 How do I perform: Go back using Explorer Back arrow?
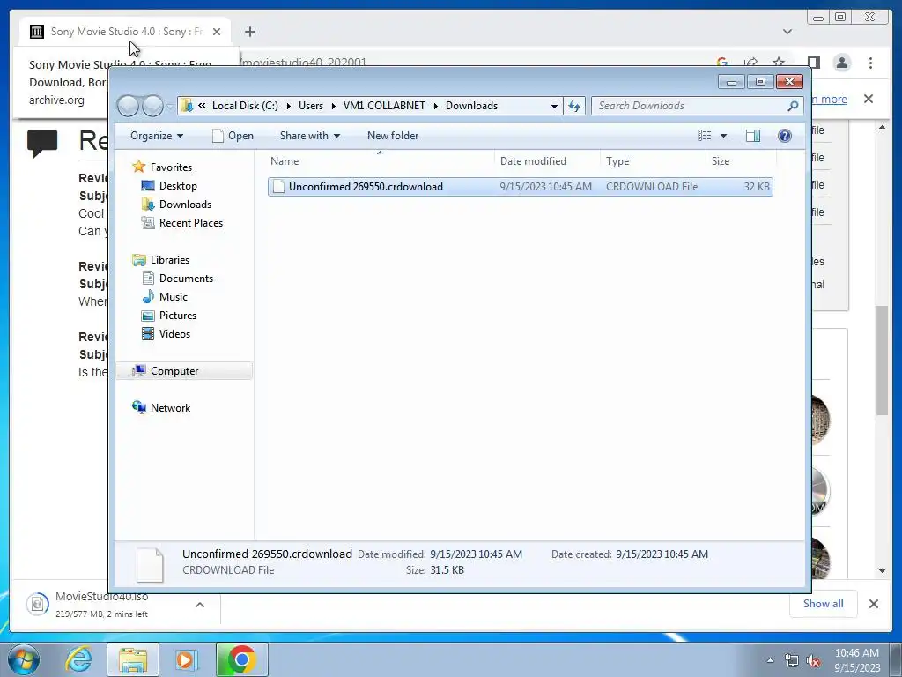[128, 106]
